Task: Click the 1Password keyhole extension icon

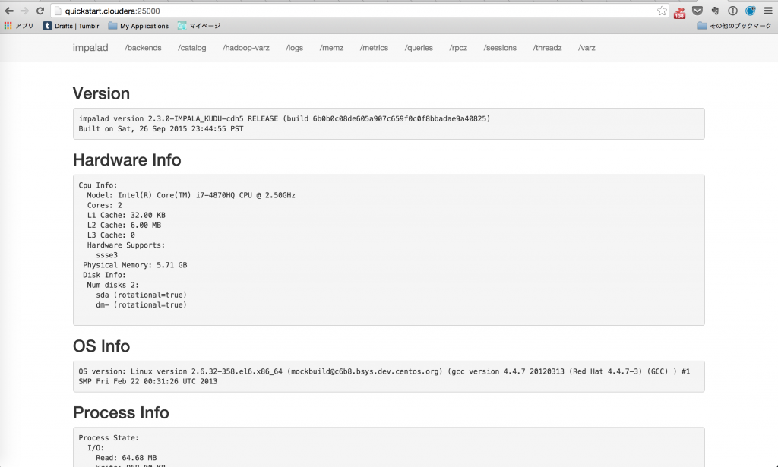Action: coord(732,11)
